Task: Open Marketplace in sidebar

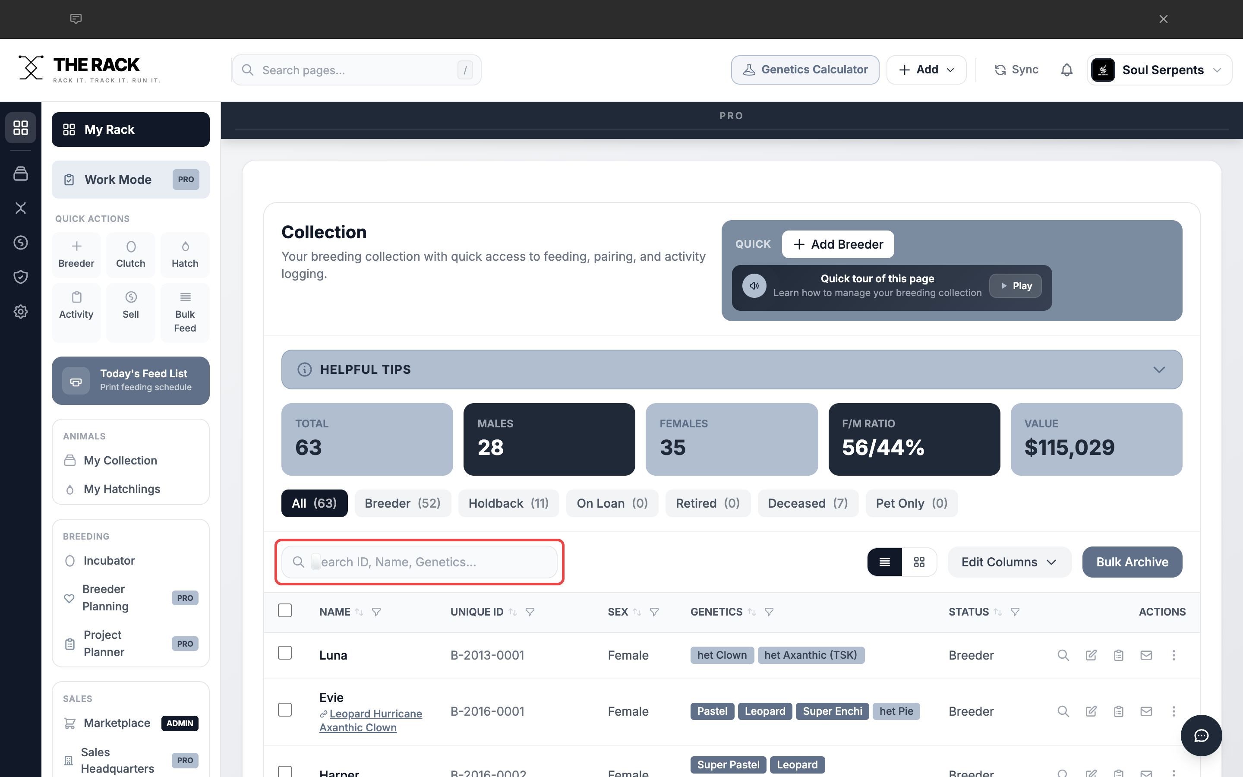Action: 130,723
